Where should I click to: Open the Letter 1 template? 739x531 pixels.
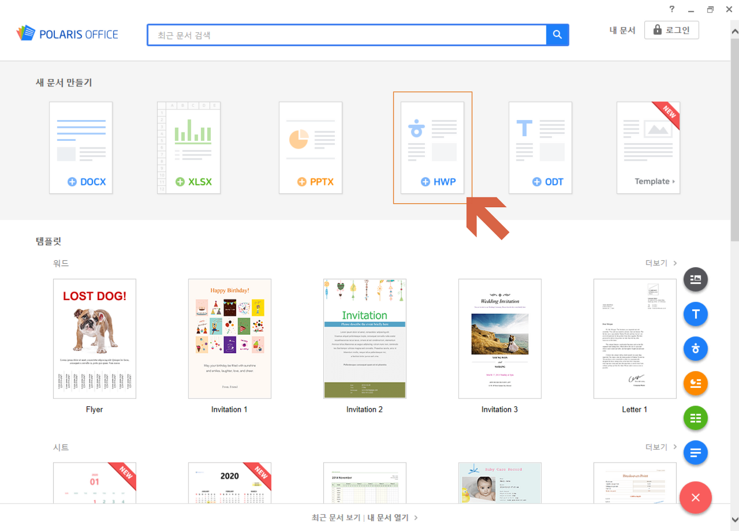tap(635, 339)
